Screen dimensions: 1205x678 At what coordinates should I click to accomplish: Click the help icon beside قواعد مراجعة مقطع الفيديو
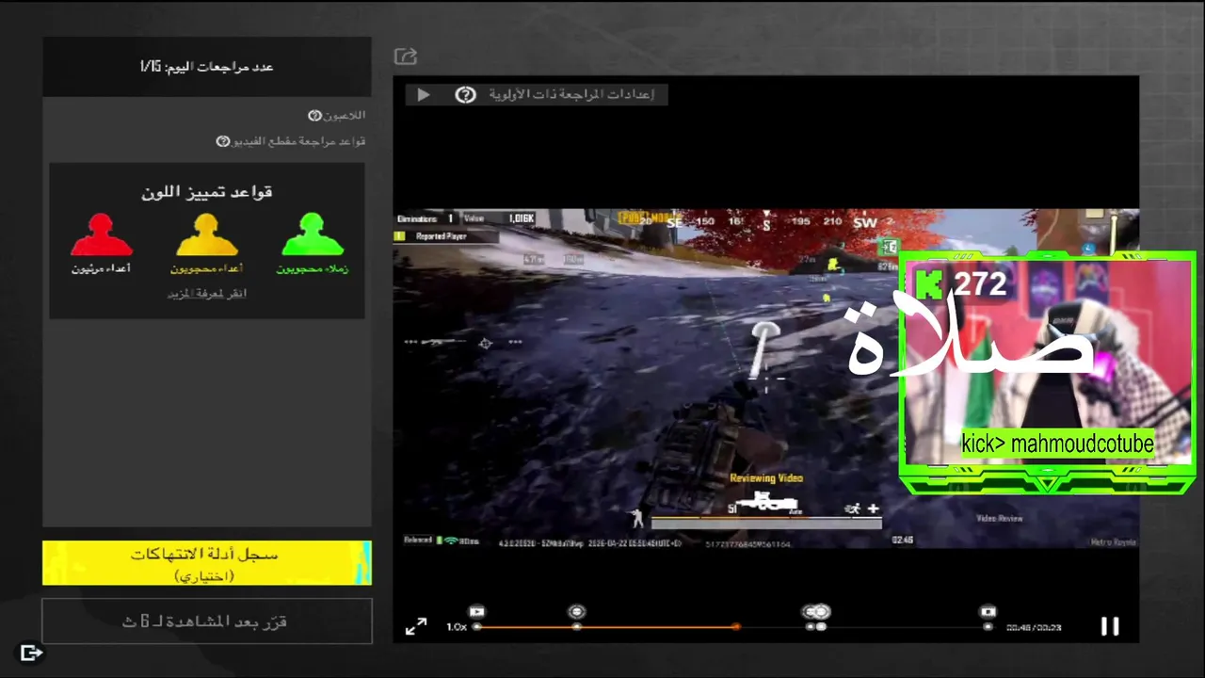point(223,141)
